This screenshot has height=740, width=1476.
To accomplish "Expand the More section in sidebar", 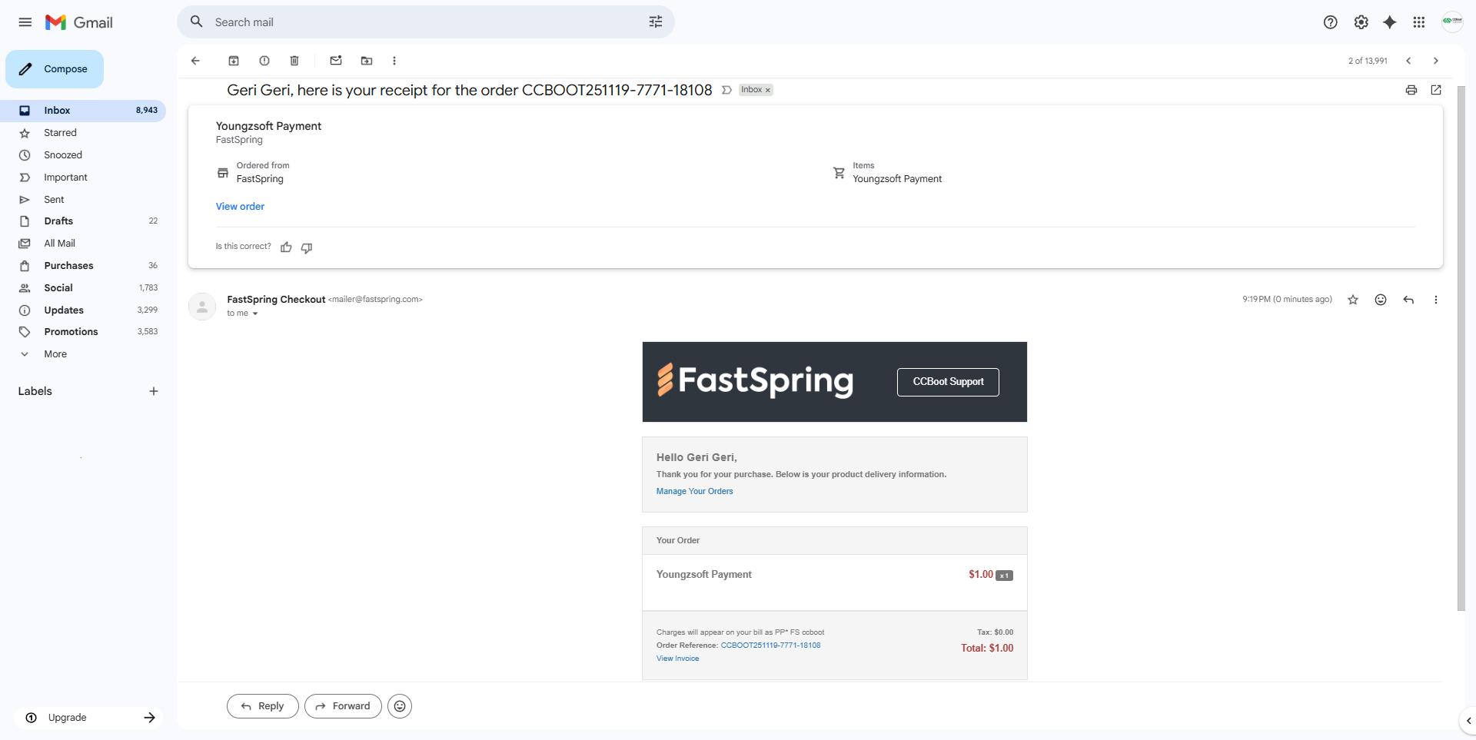I will click(54, 353).
